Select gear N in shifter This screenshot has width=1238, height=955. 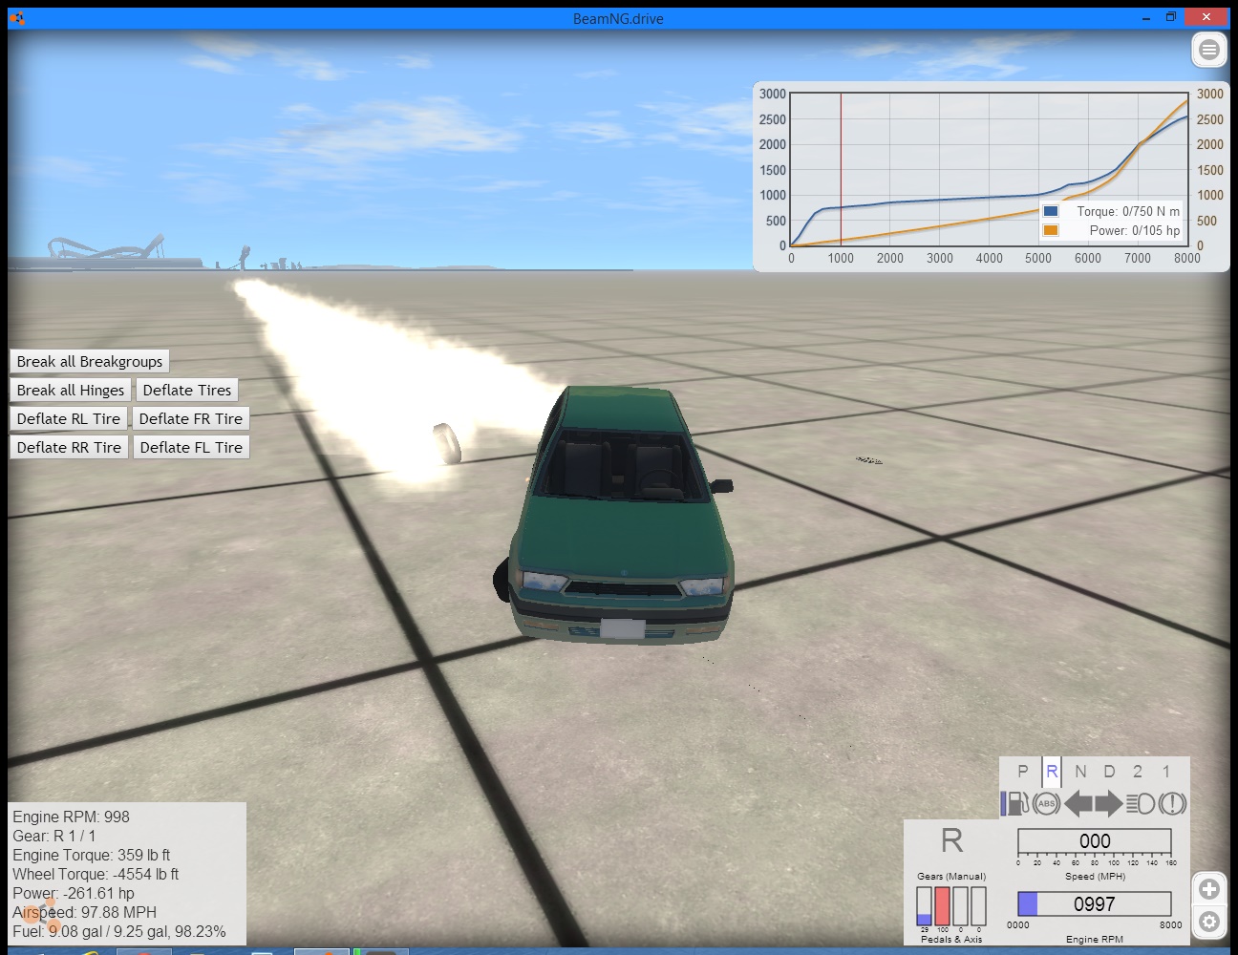(x=1080, y=771)
